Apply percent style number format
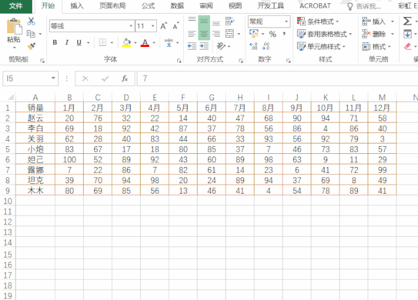 click(x=272, y=34)
